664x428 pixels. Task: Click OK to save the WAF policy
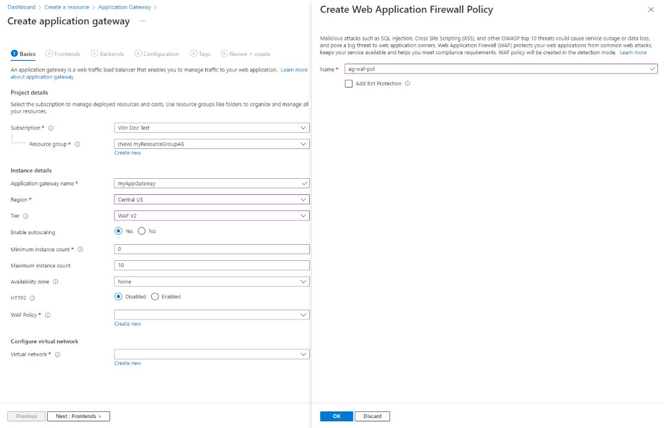point(336,416)
